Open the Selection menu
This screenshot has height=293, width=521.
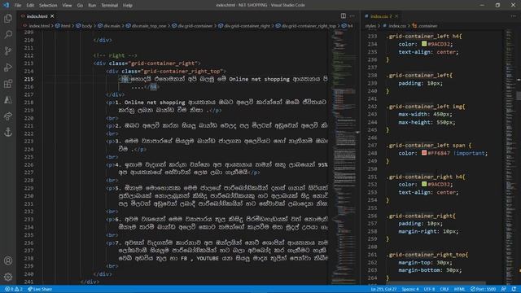pyautogui.click(x=48, y=6)
